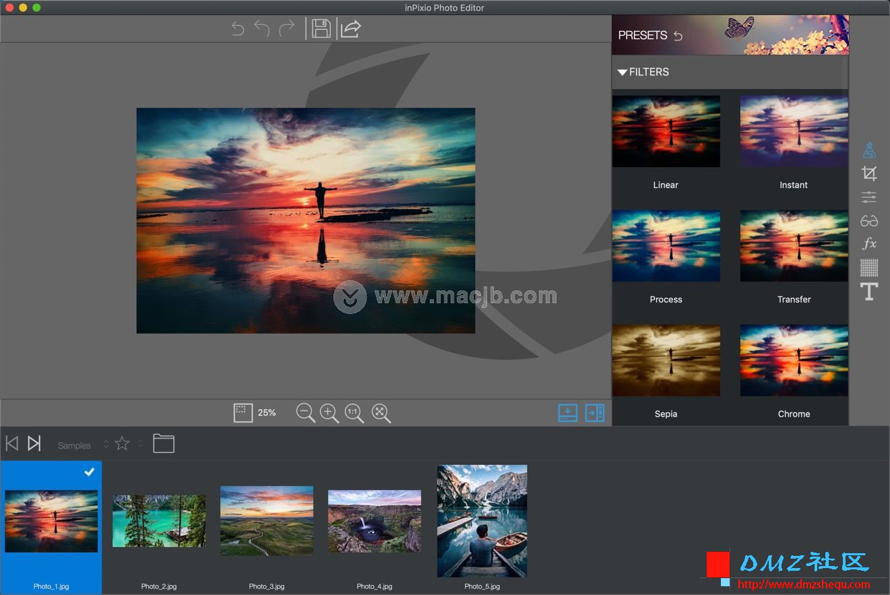Viewport: 890px width, 595px height.
Task: Apply the Instant filter preset
Action: point(794,131)
